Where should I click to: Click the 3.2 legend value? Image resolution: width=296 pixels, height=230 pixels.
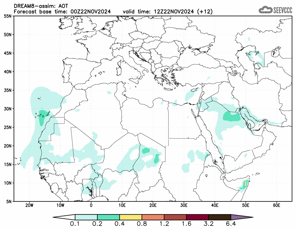coord(209,224)
